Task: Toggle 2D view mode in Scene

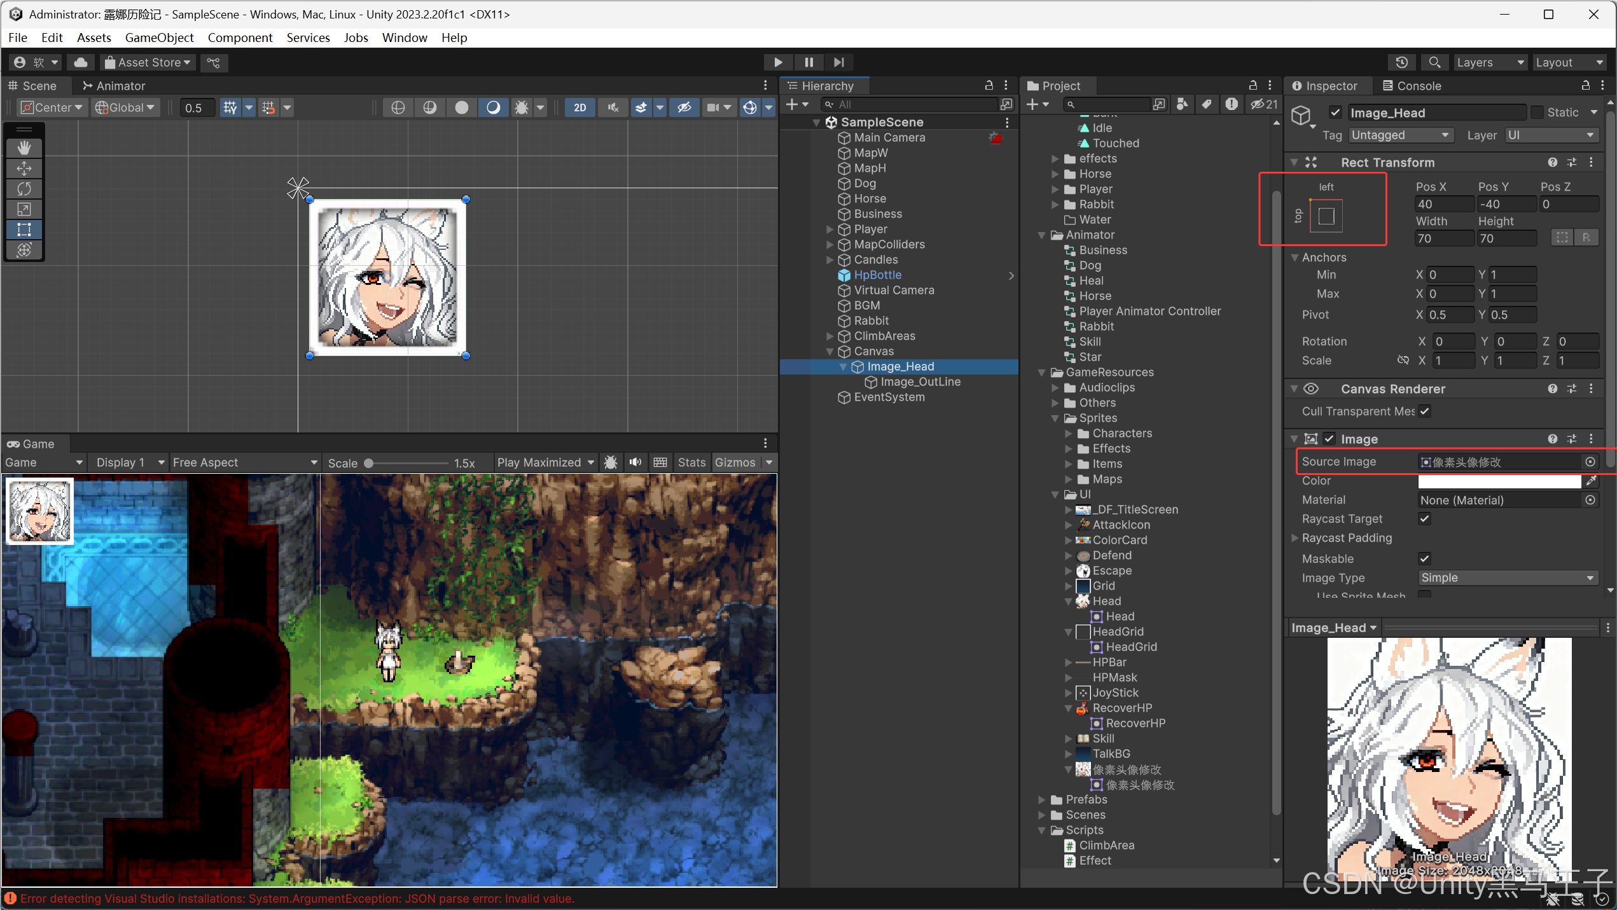Action: click(x=579, y=107)
